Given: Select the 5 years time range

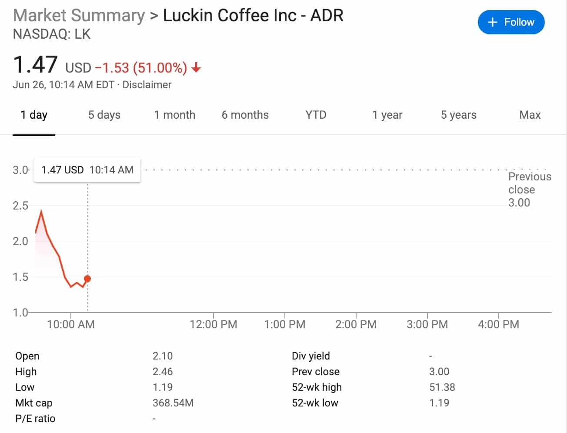Looking at the screenshot, I should [458, 115].
